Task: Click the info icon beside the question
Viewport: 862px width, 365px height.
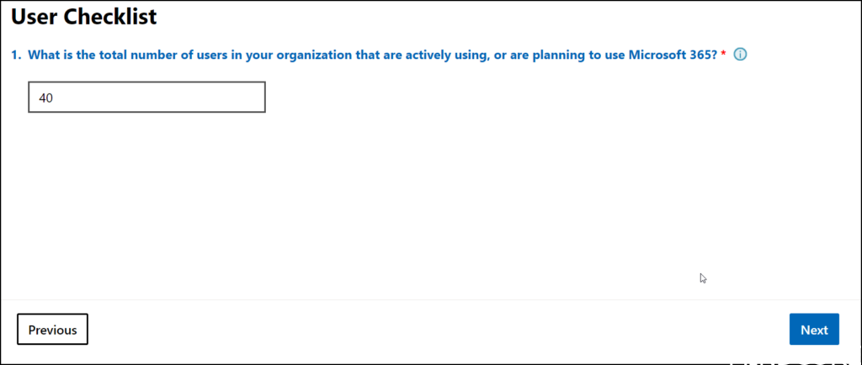Action: pyautogui.click(x=741, y=56)
